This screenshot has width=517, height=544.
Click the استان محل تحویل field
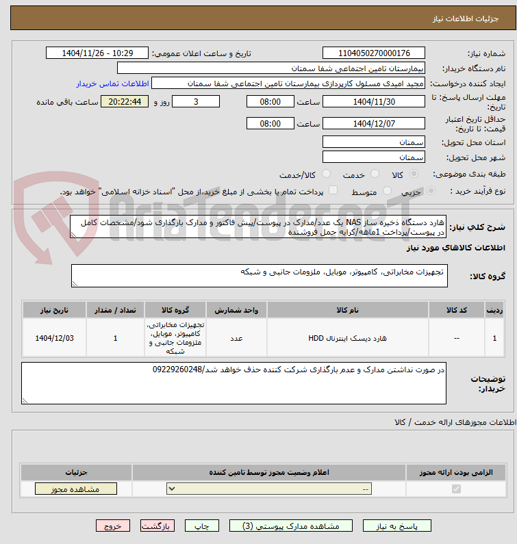tap(374, 142)
